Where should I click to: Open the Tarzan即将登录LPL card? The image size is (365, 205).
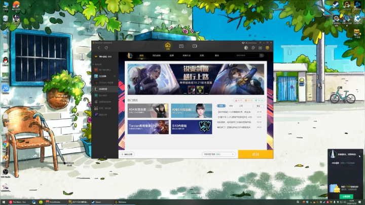click(x=148, y=127)
